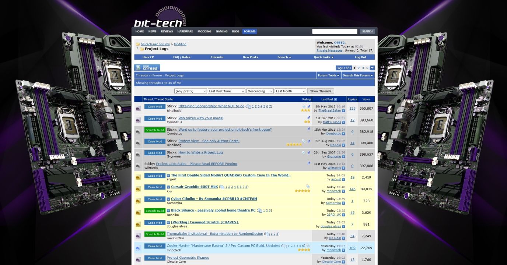Go to last post by Mr.Anki arrow
The image size is (507, 265).
pyautogui.click(x=343, y=145)
